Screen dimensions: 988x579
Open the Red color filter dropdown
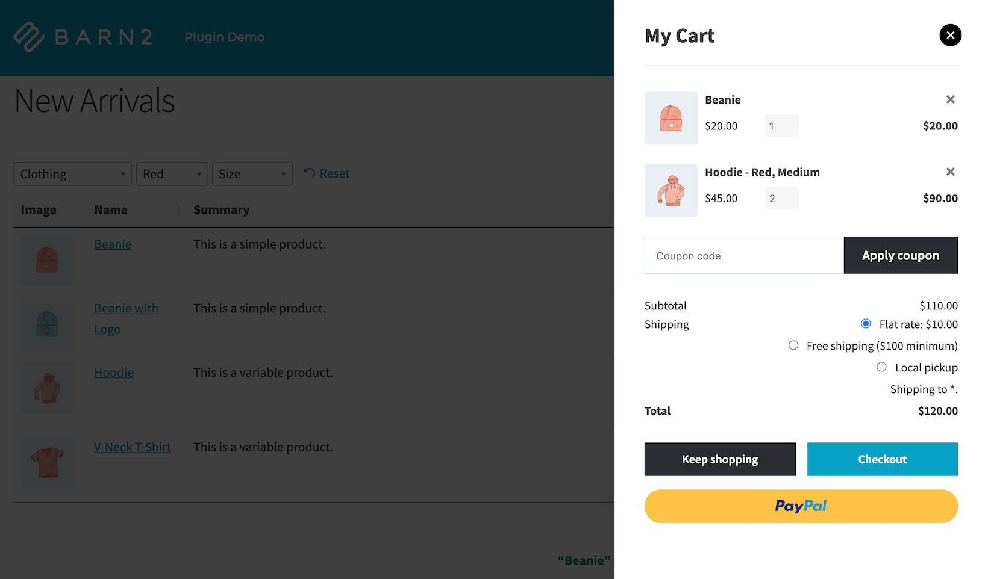tap(172, 173)
